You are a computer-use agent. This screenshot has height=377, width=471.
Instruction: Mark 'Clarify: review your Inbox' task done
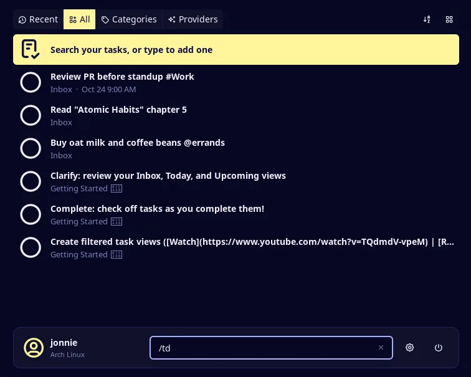click(x=31, y=181)
